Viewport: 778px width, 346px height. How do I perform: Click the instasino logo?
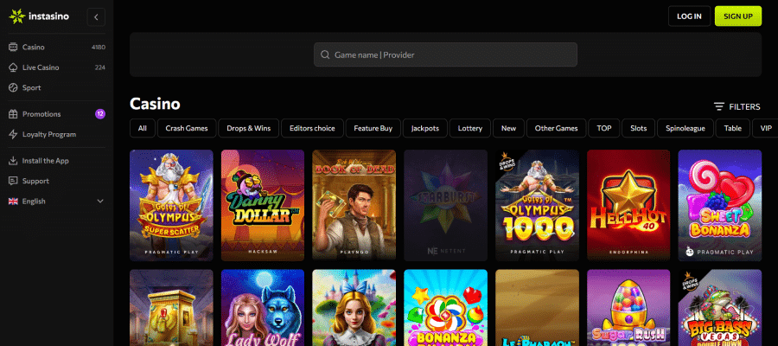[39, 16]
